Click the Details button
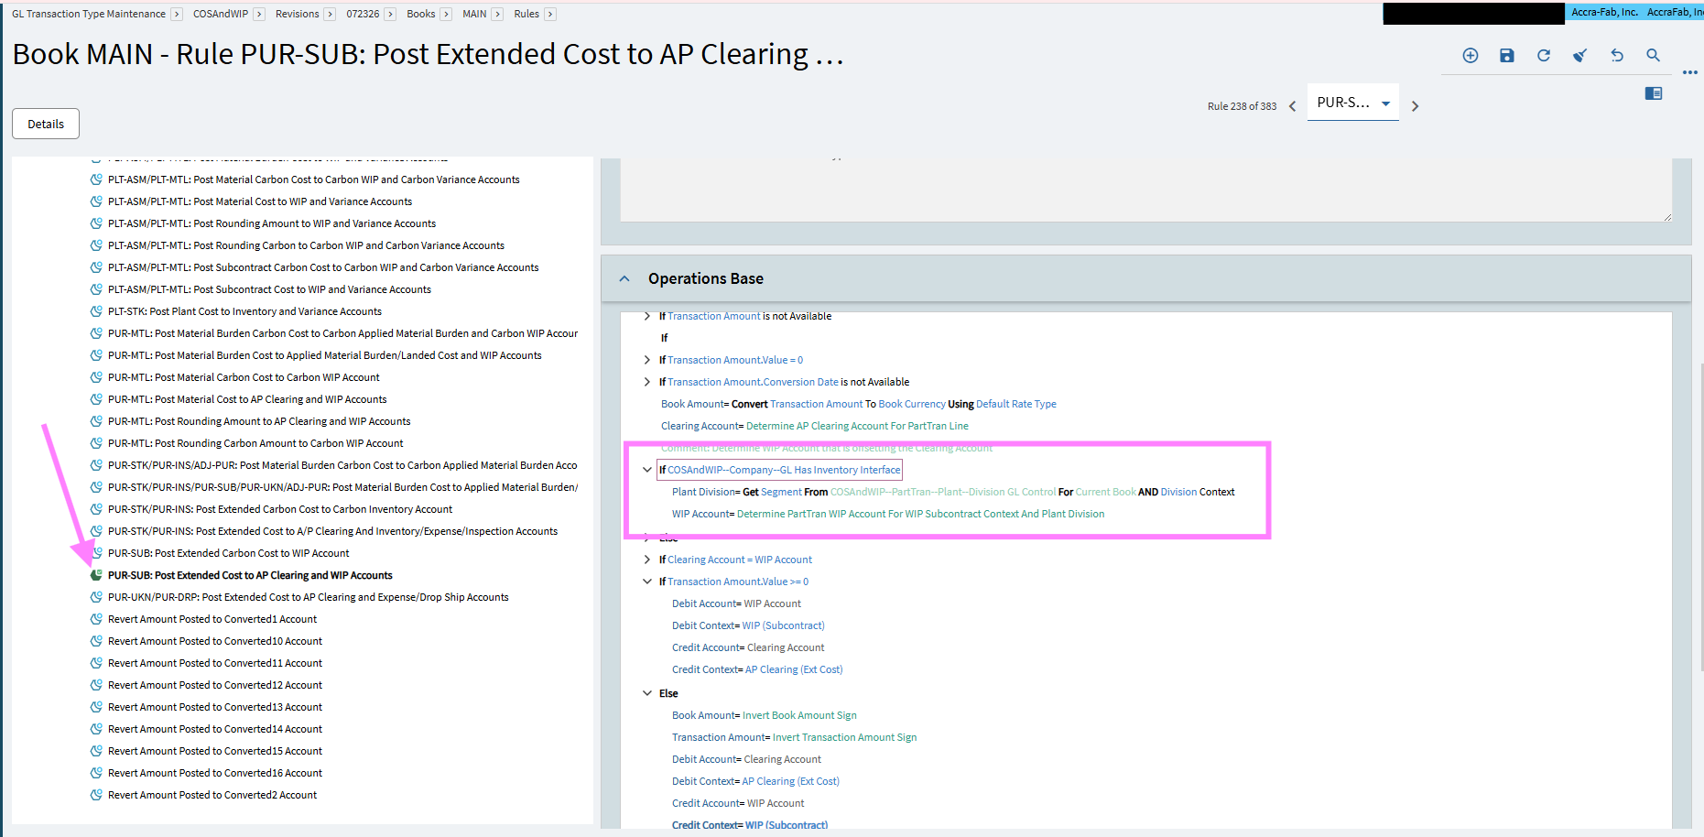This screenshot has height=837, width=1704. coord(46,124)
